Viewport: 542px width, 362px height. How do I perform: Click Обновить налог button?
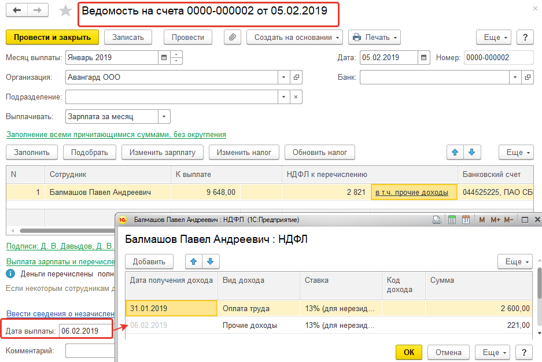coord(320,152)
